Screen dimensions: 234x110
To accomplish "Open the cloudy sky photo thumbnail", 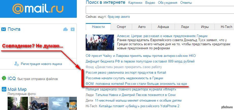I will pyautogui.click(x=59, y=103).
